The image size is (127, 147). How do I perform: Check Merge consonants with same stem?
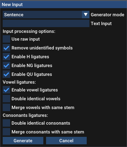[x=6, y=132]
